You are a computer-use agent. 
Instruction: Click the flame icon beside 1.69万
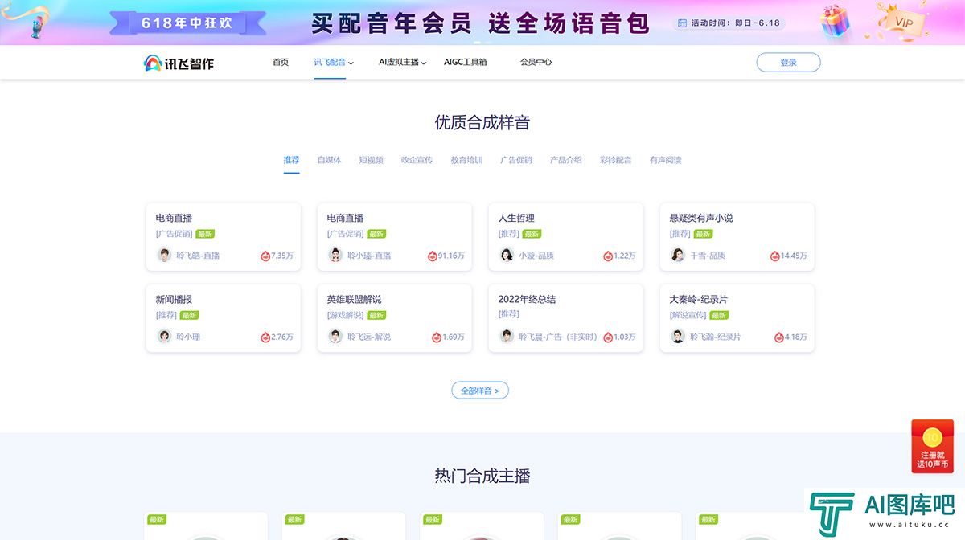[x=437, y=337]
